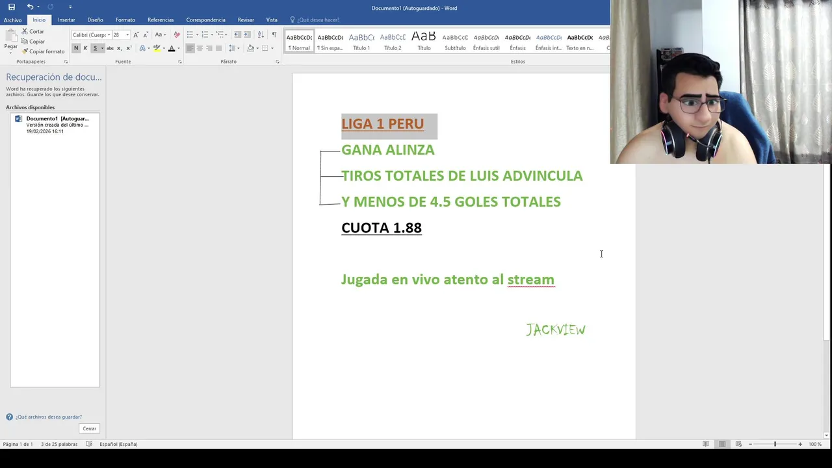Open the change case Aa dropdown

[160, 34]
